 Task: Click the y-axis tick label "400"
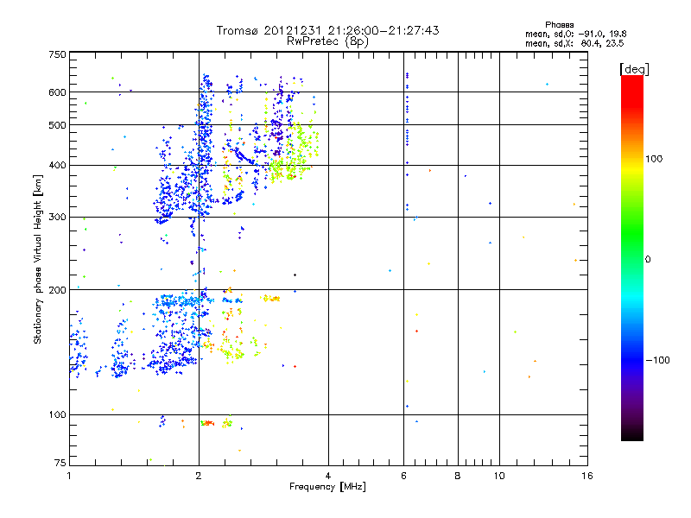[57, 165]
